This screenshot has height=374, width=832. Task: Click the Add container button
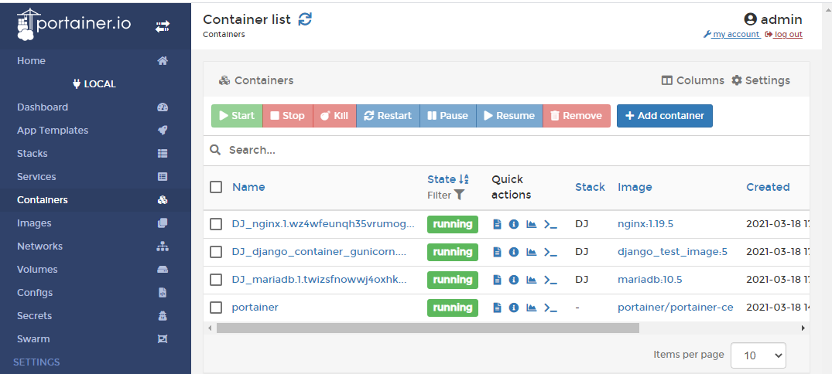coord(664,116)
